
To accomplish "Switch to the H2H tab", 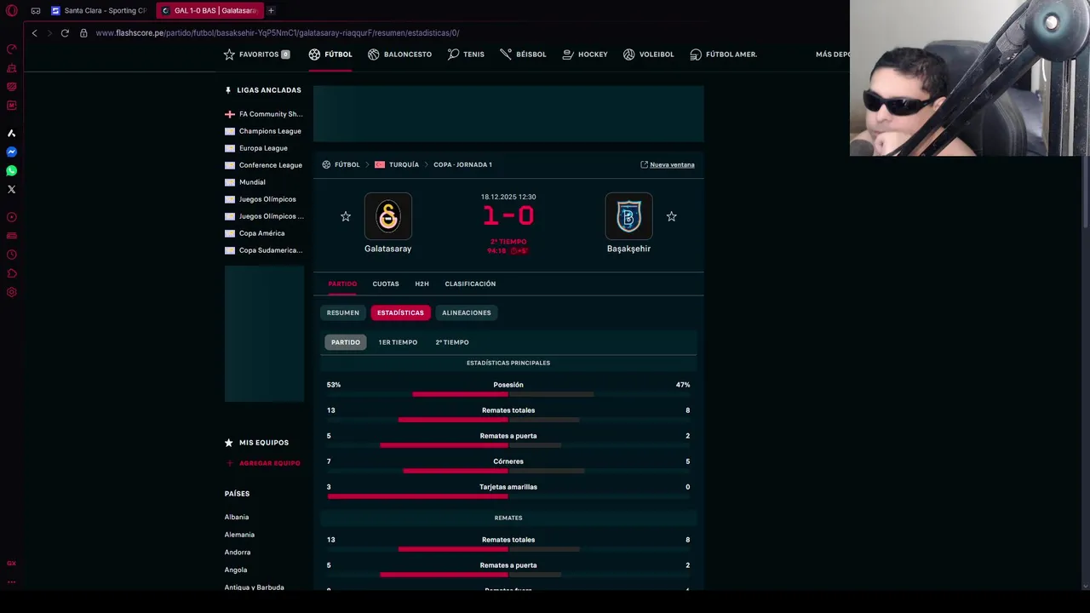I will [422, 284].
